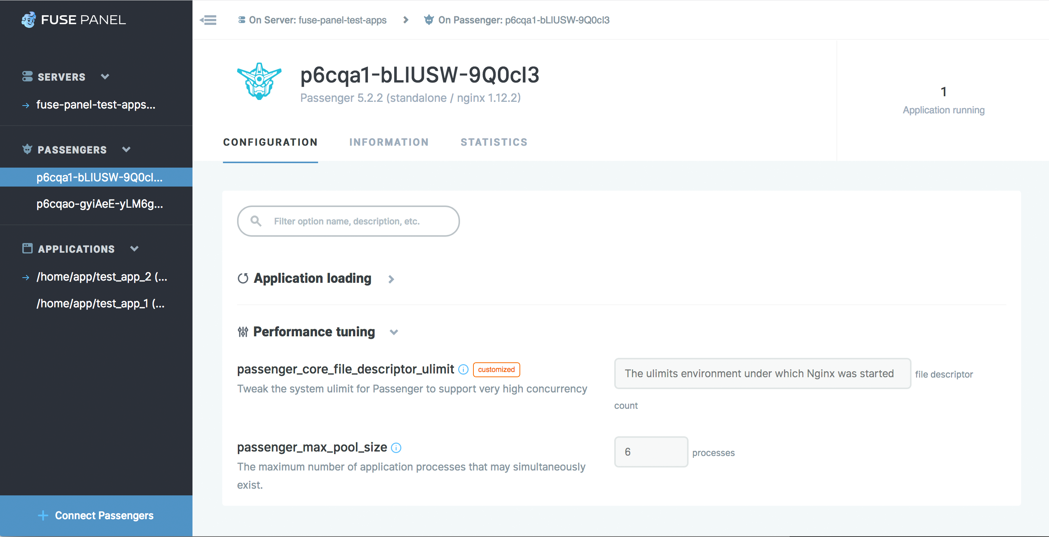Switch to the Information tab
This screenshot has width=1049, height=537.
(389, 142)
